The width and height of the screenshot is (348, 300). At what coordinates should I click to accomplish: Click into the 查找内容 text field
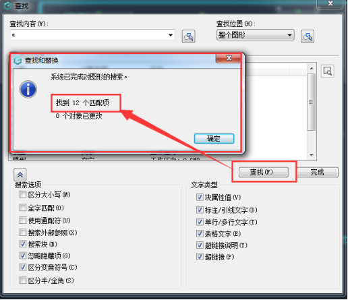click(x=89, y=35)
